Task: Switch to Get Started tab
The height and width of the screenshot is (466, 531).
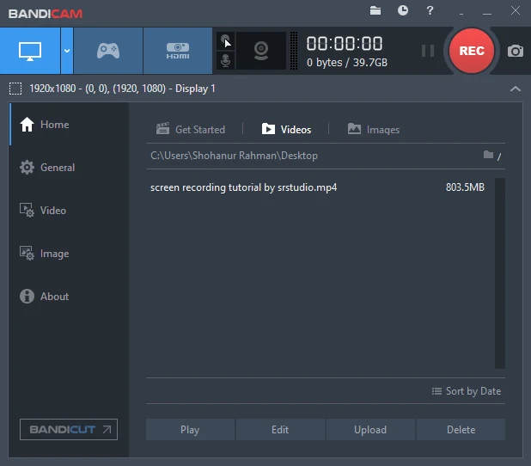Action: click(x=191, y=130)
